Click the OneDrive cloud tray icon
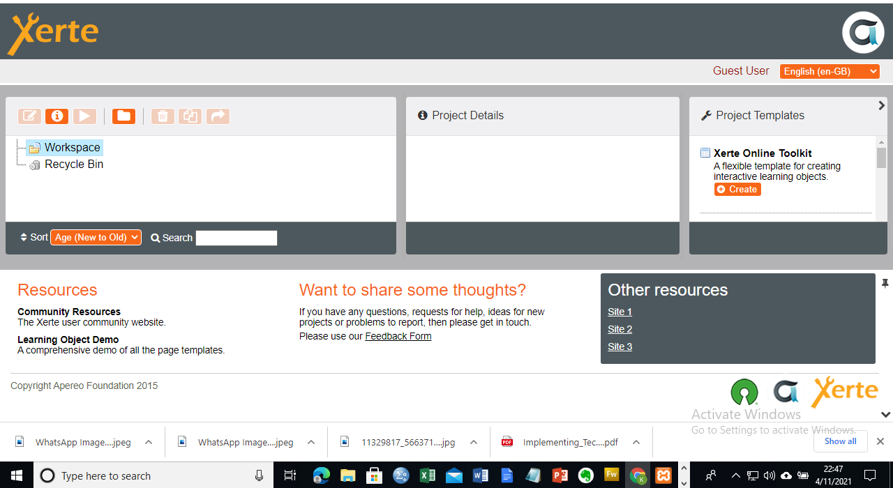 [x=786, y=475]
